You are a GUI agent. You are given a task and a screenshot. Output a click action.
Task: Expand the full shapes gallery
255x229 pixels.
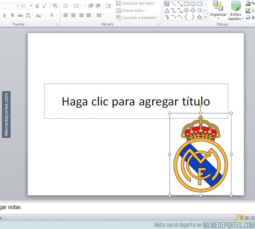coord(206,17)
